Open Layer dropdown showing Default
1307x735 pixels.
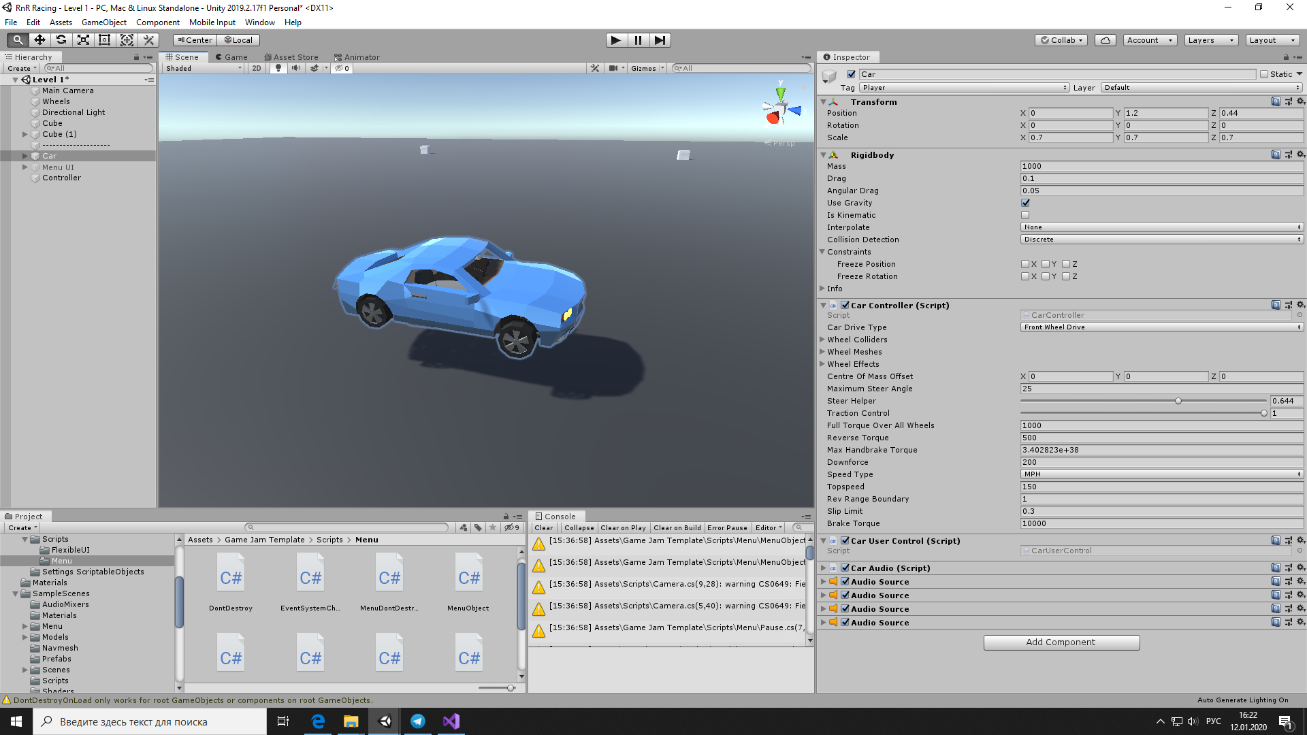pyautogui.click(x=1201, y=88)
